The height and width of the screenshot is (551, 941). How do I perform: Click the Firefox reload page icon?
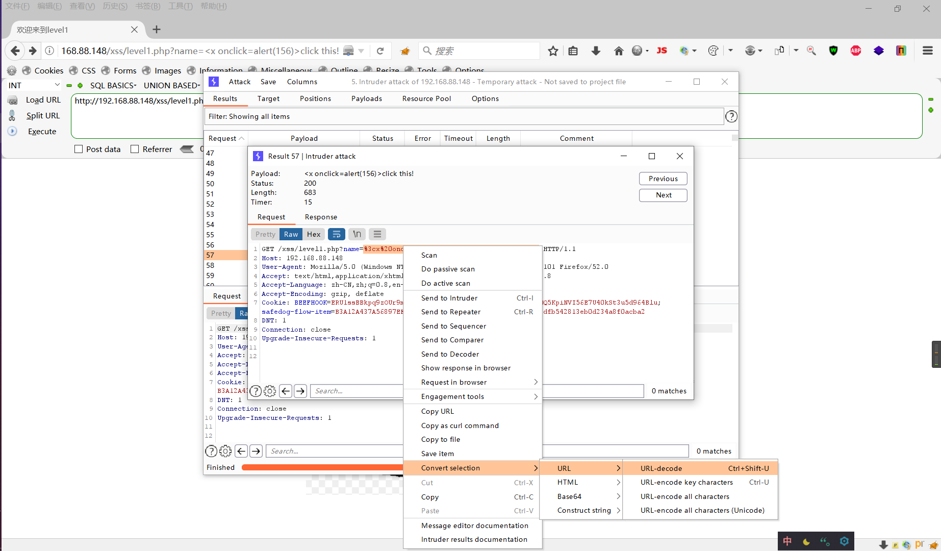(x=380, y=51)
